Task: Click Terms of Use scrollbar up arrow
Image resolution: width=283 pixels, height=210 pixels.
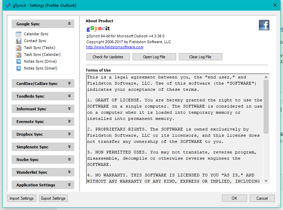Action: pos(266,77)
